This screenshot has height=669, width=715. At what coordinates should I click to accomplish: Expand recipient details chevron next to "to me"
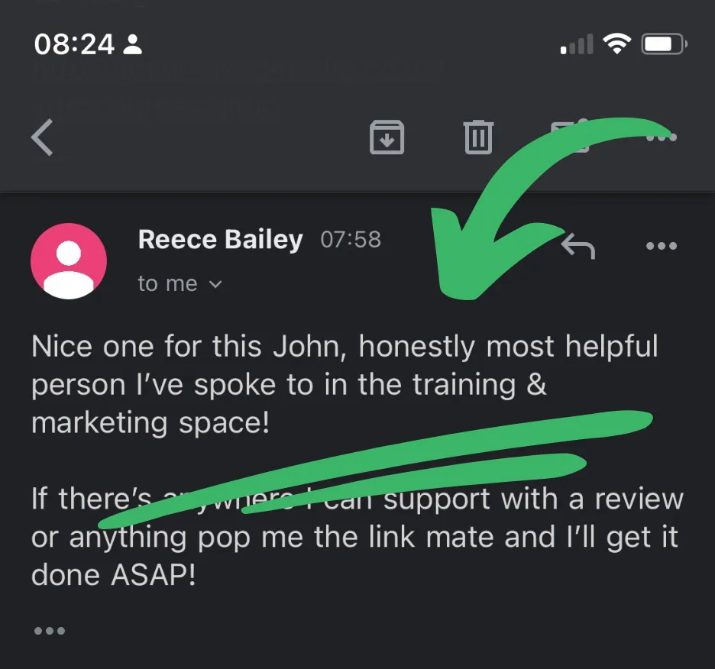[215, 285]
